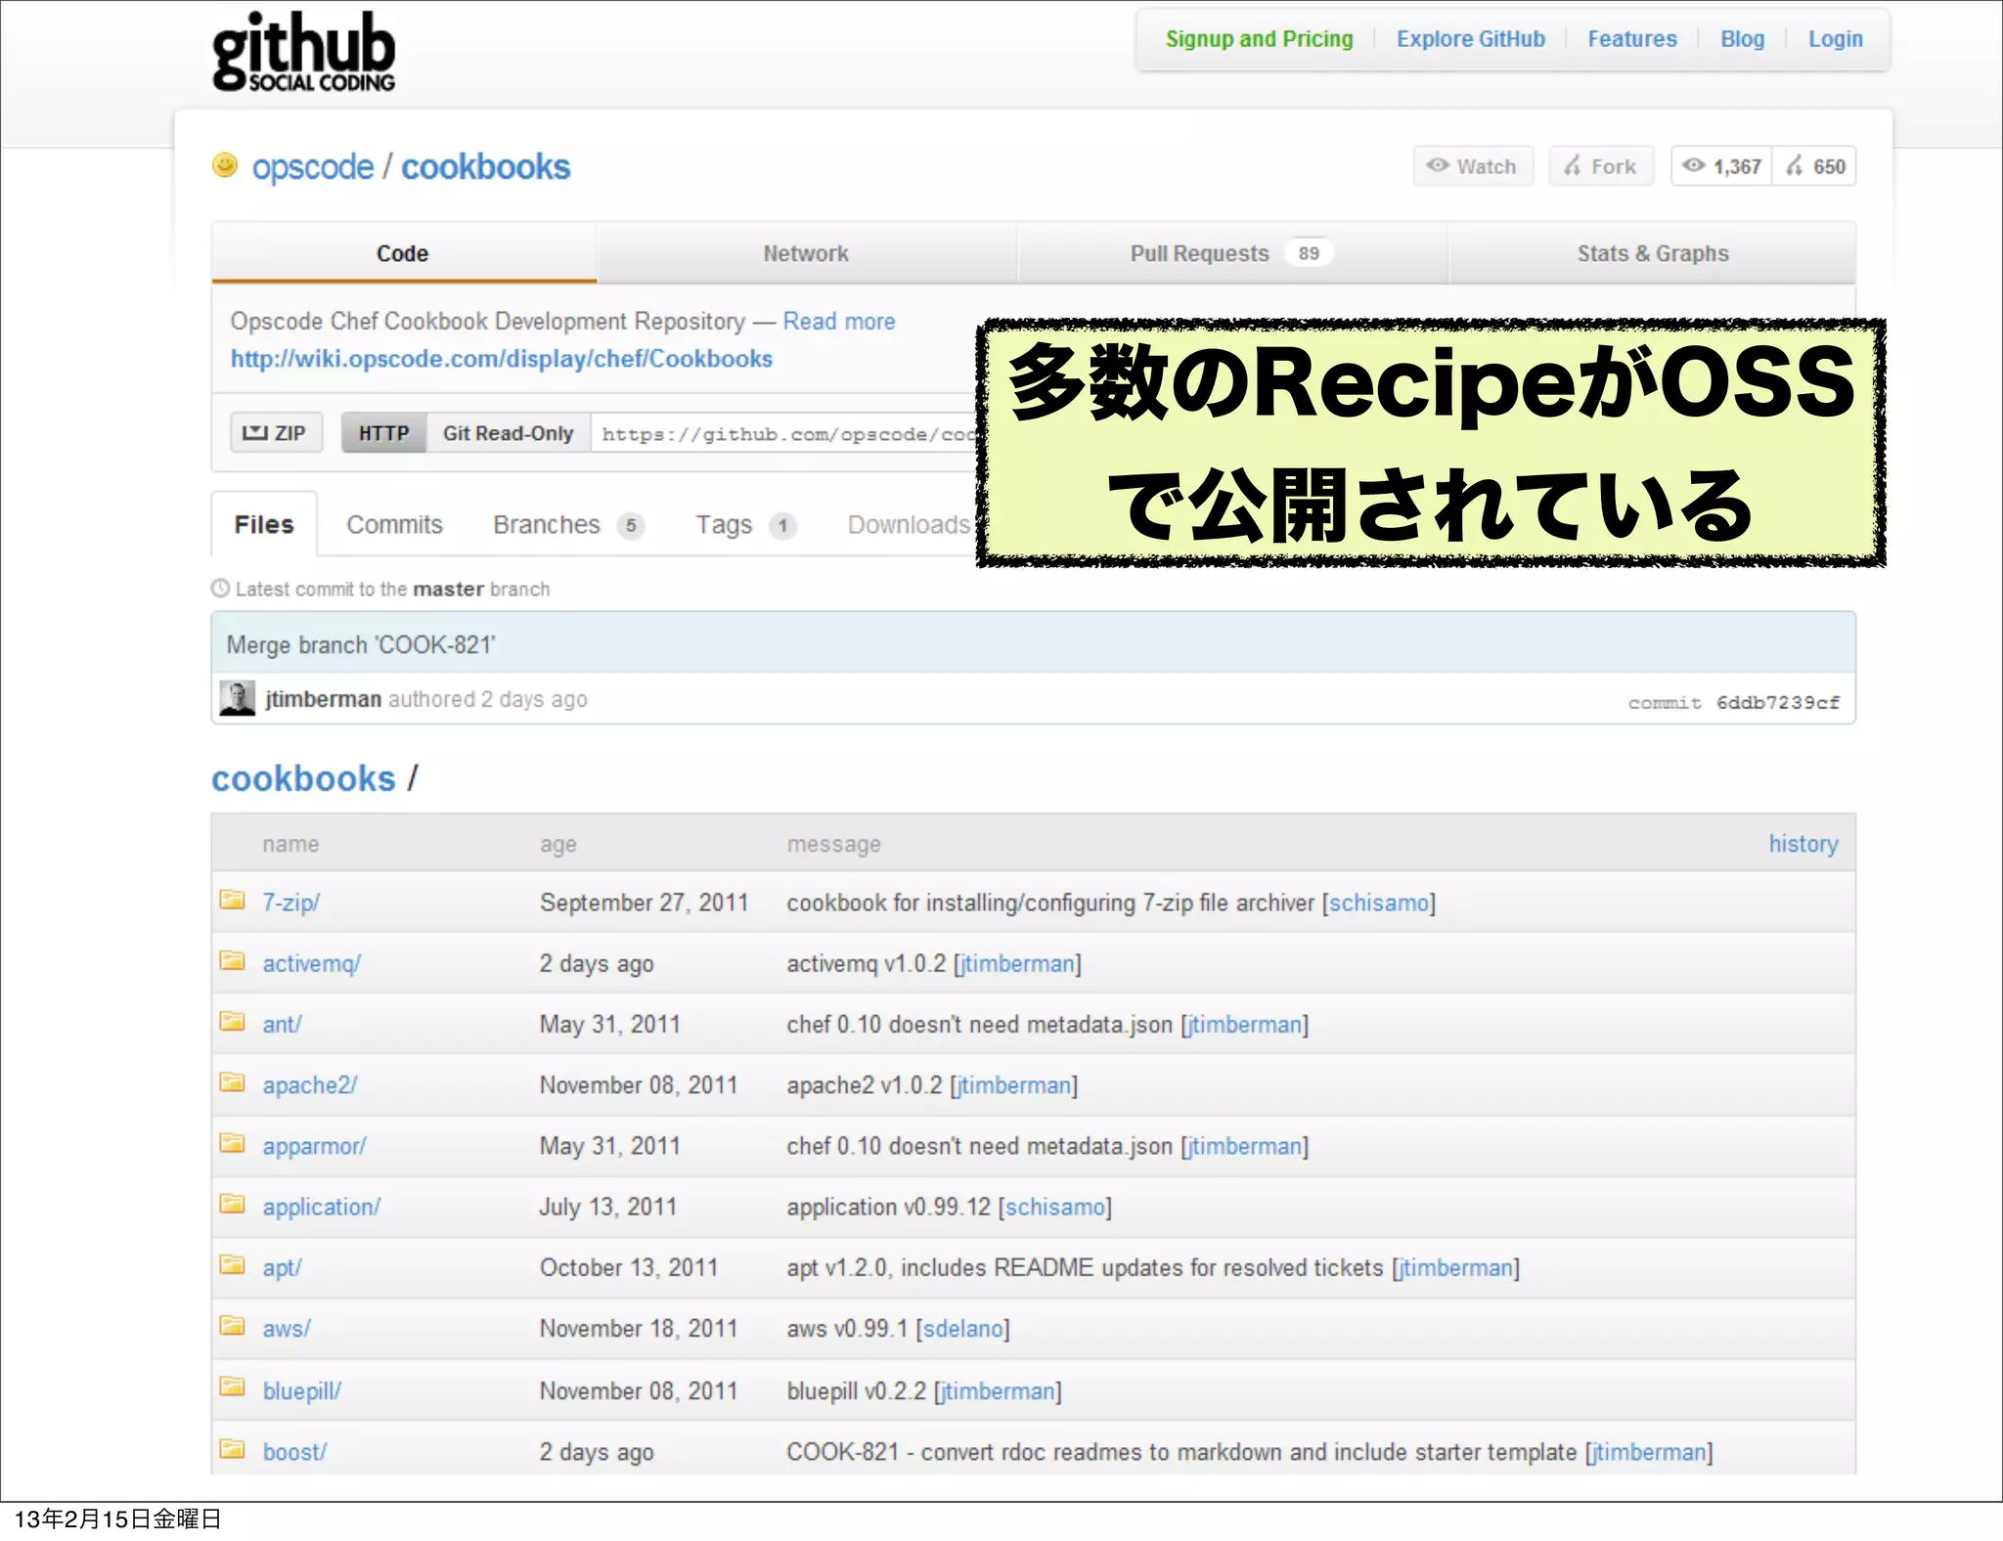Open the activemq/ directory

point(311,964)
